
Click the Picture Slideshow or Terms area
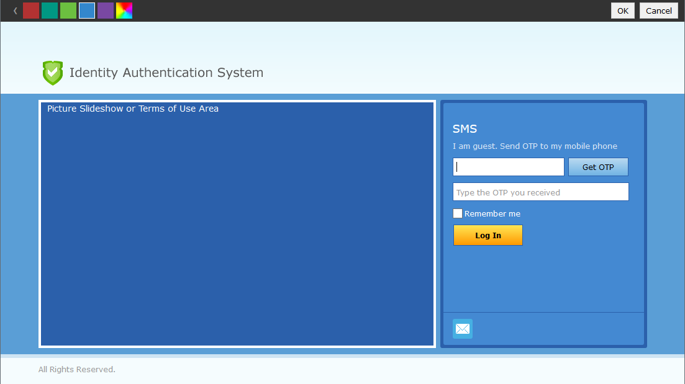[237, 224]
